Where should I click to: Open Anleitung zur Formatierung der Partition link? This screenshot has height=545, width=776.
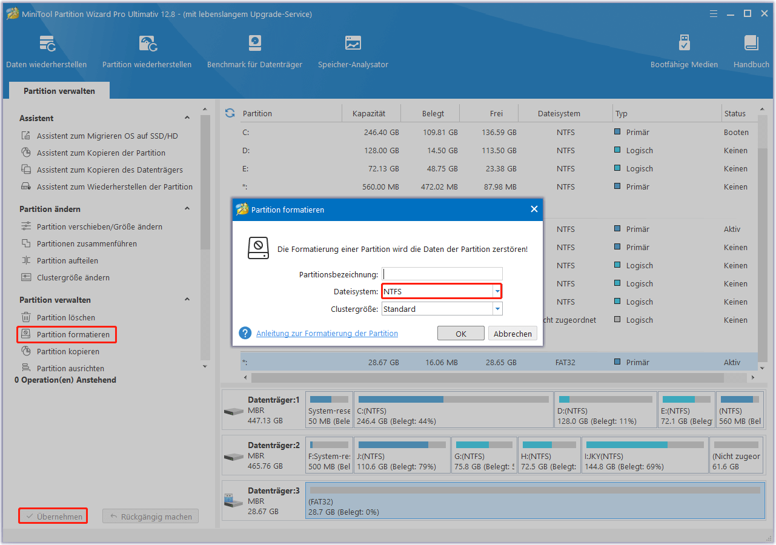[x=327, y=333]
